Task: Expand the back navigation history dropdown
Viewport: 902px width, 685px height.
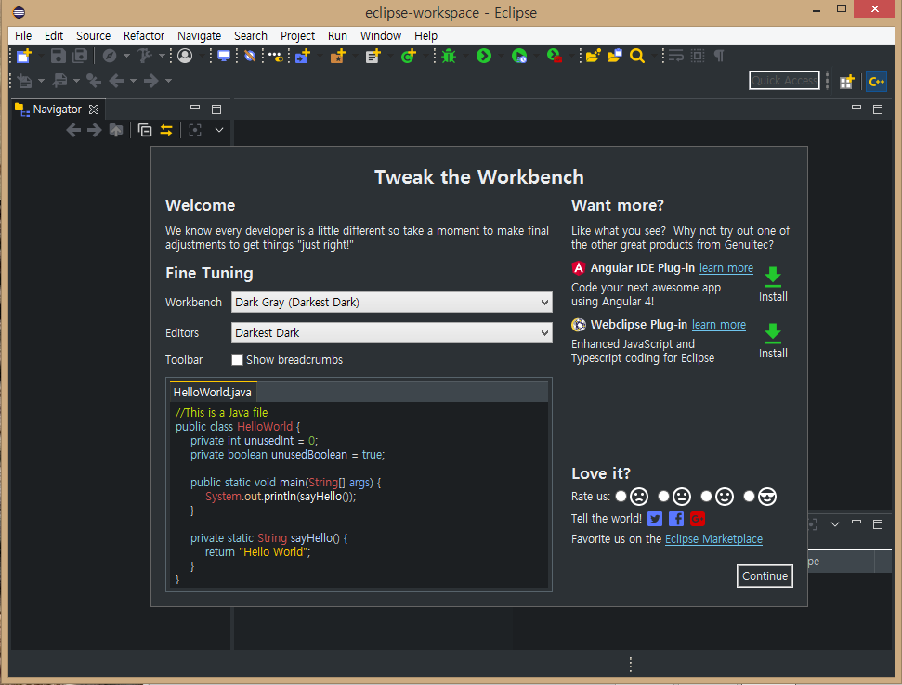Action: 133,81
